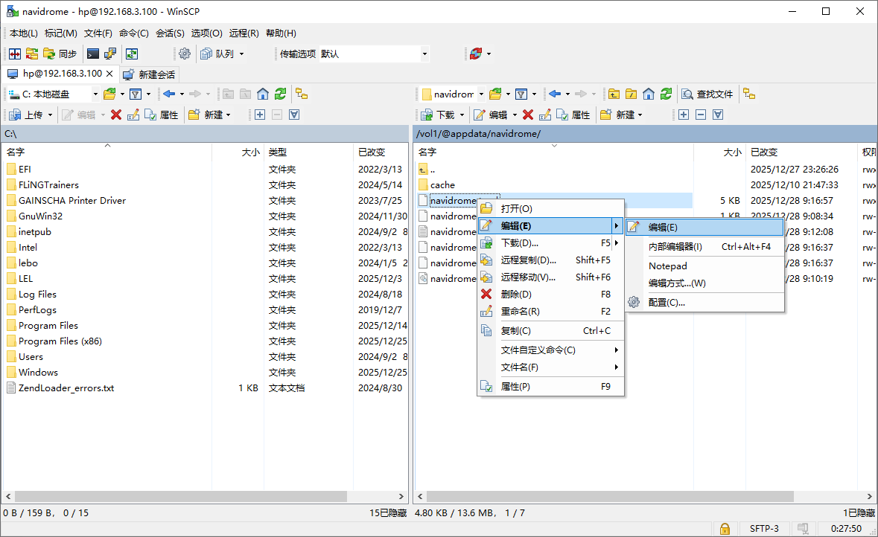
Task: Go to local home directory
Action: pyautogui.click(x=263, y=94)
